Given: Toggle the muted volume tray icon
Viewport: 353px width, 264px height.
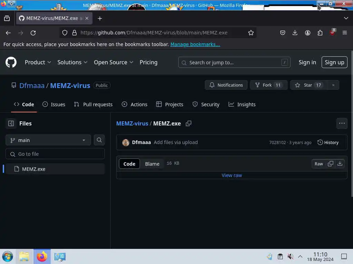Looking at the screenshot, I should pos(290,256).
